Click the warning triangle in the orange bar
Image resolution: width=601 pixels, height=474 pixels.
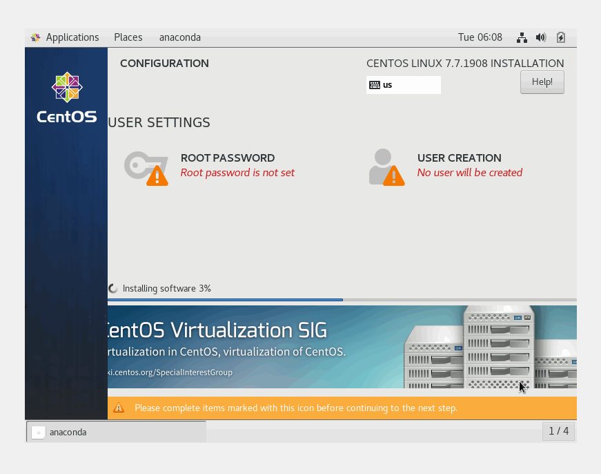(x=119, y=408)
